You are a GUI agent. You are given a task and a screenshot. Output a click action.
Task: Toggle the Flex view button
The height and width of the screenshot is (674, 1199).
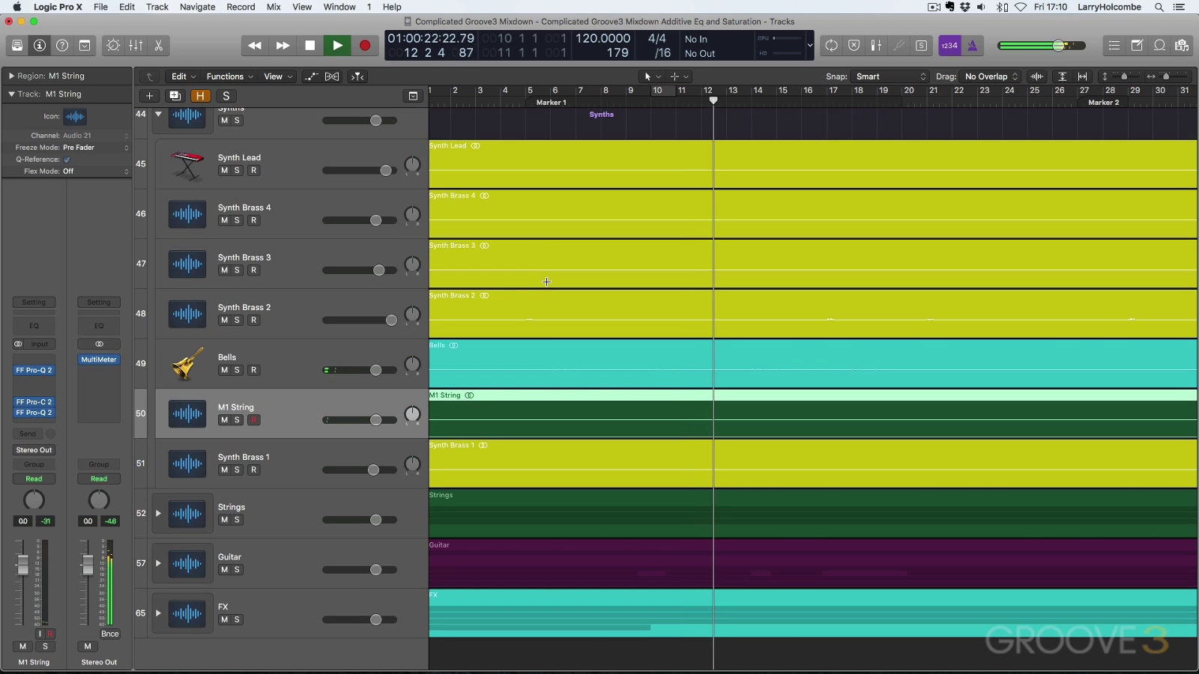tap(332, 76)
